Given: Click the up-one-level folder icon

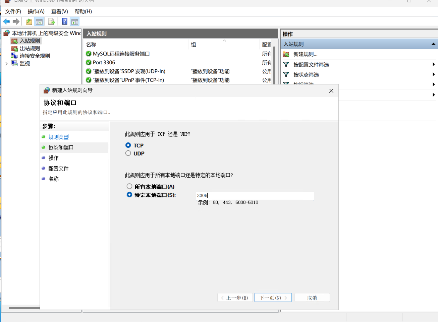Looking at the screenshot, I should point(29,22).
